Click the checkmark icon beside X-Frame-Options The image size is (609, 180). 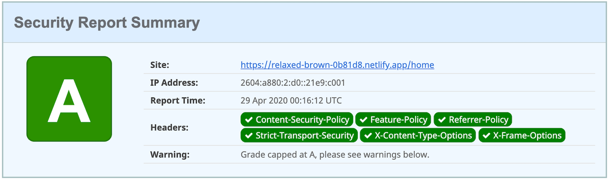(486, 135)
